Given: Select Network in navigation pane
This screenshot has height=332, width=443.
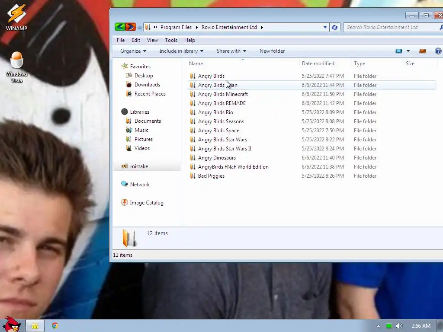Looking at the screenshot, I should click(140, 185).
